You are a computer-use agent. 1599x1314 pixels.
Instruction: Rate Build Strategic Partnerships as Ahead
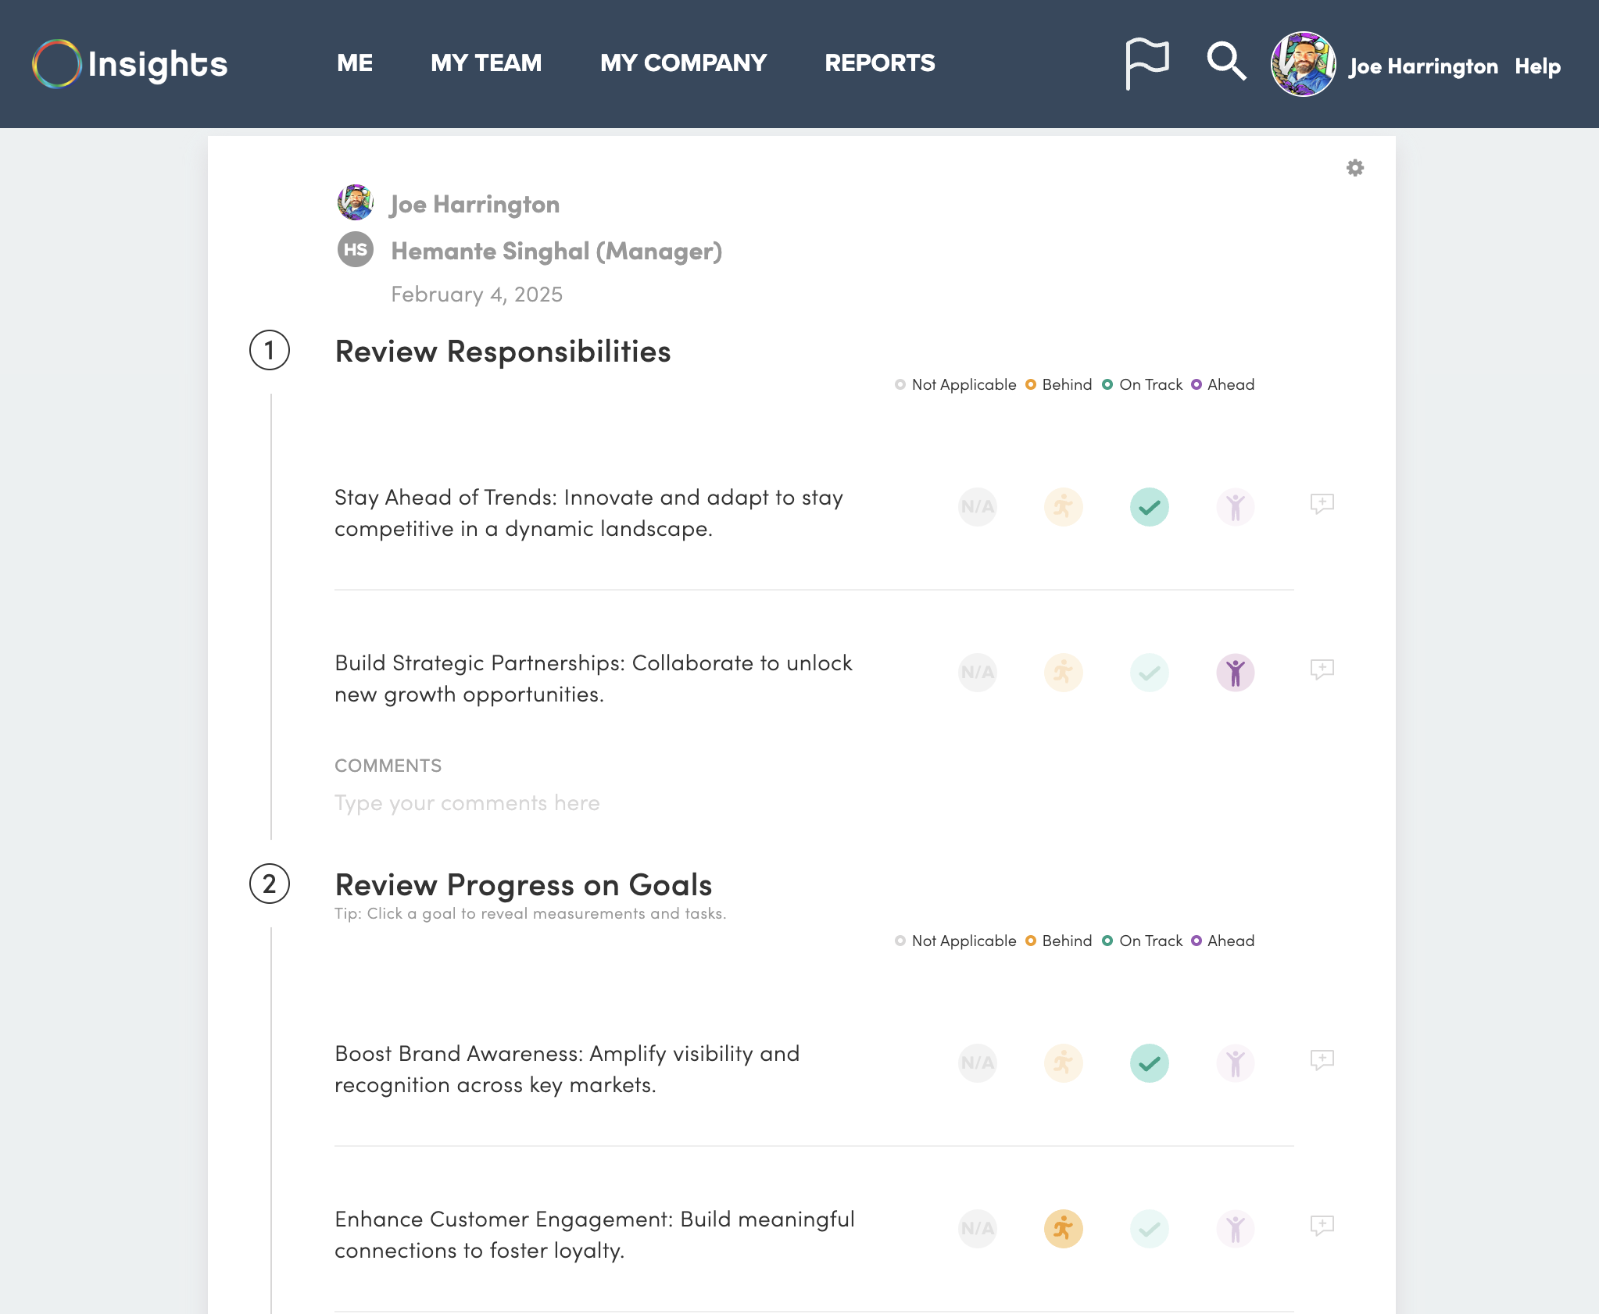1235,673
